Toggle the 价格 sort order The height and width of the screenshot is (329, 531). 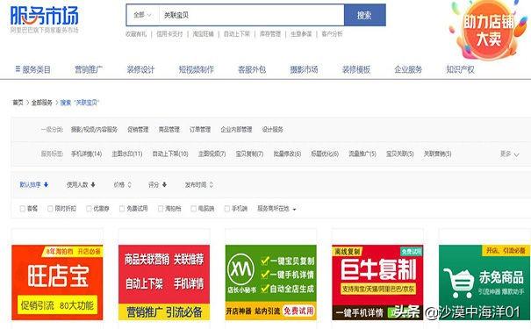pos(122,185)
